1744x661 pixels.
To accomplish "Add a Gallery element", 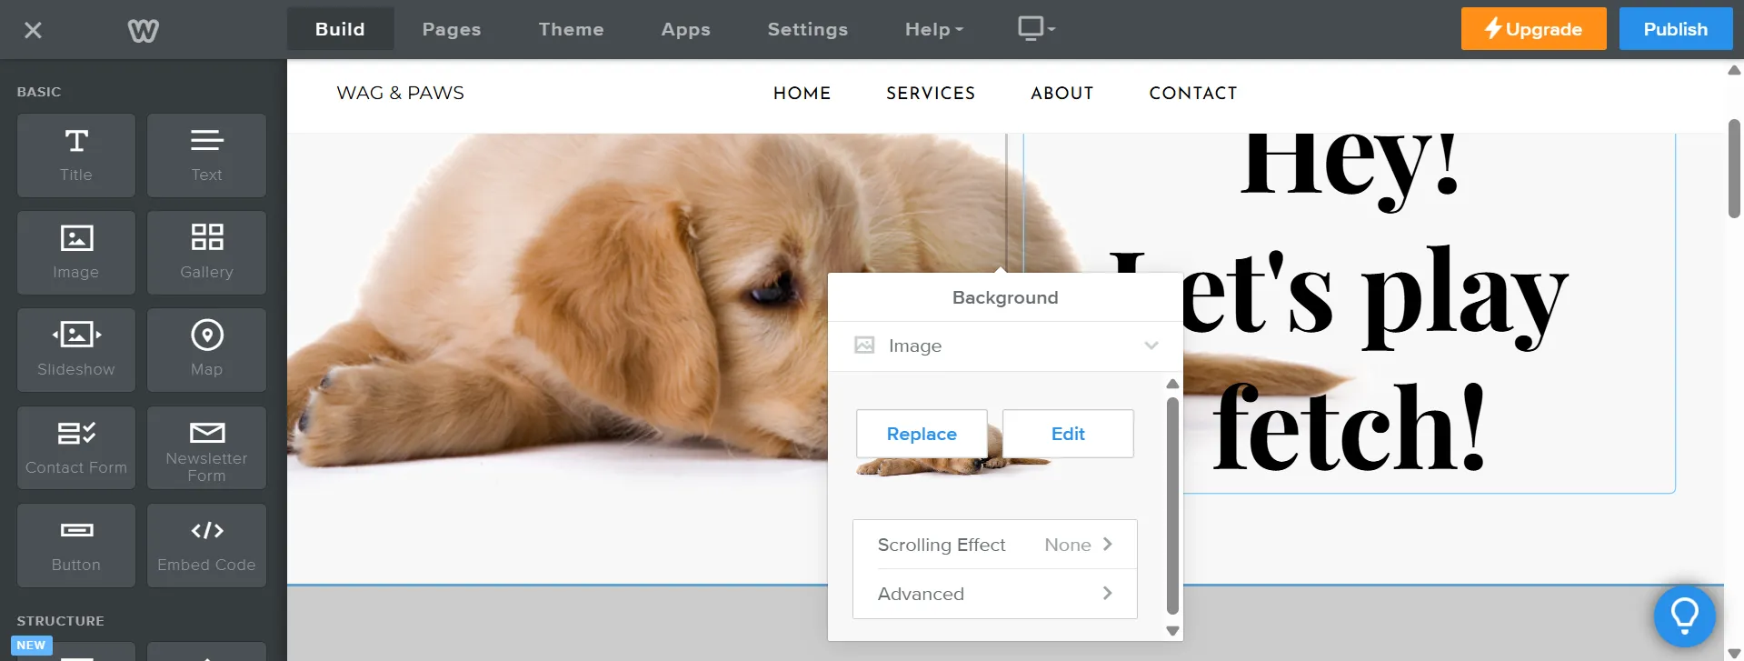I will click(x=206, y=253).
